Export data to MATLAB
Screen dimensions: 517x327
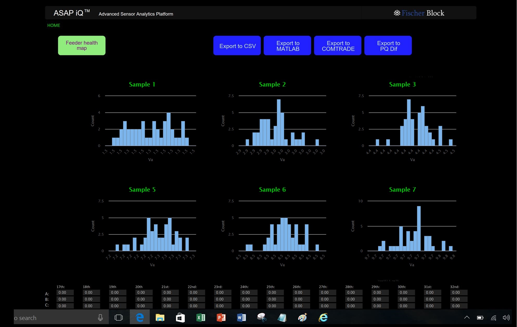(x=287, y=46)
